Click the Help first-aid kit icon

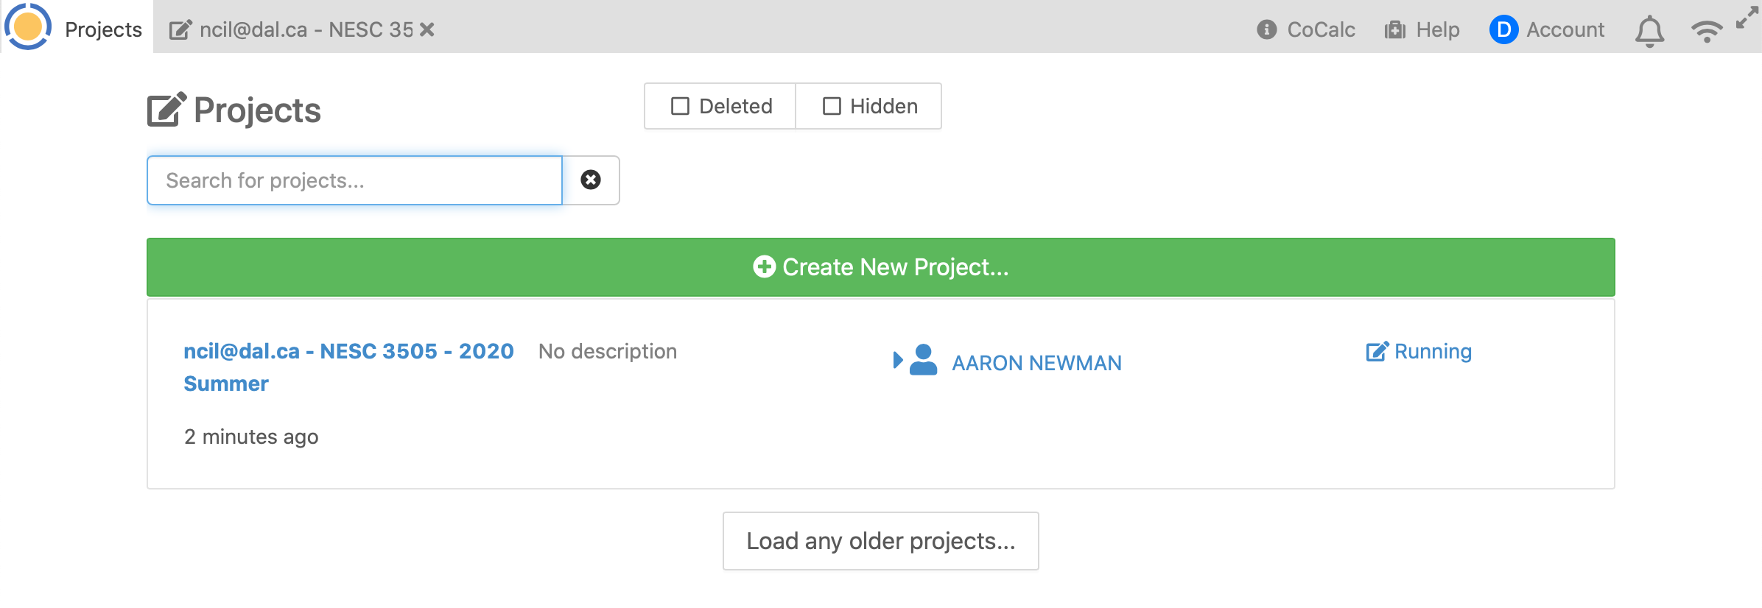click(1394, 29)
